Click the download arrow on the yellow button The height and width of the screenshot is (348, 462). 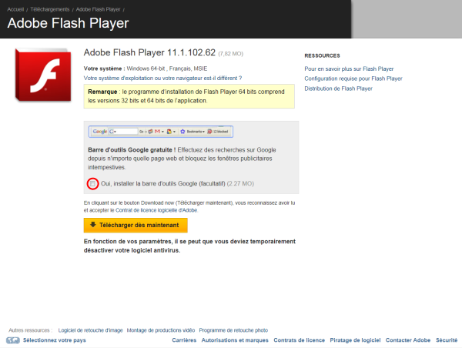[x=92, y=225]
